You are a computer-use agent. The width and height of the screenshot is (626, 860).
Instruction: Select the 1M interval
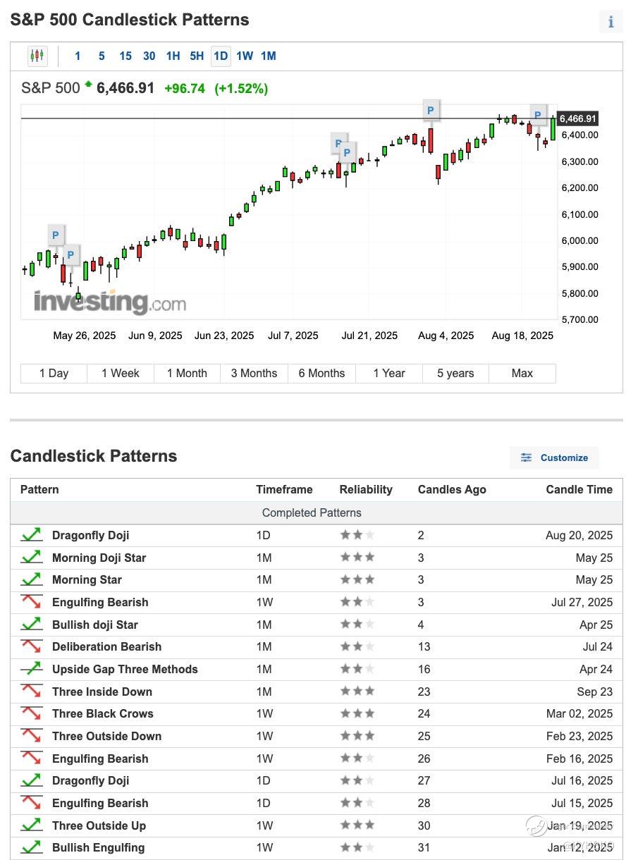(x=268, y=56)
